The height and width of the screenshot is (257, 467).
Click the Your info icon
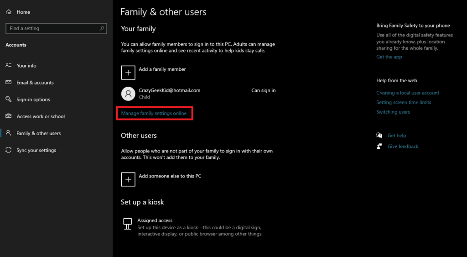(9, 66)
